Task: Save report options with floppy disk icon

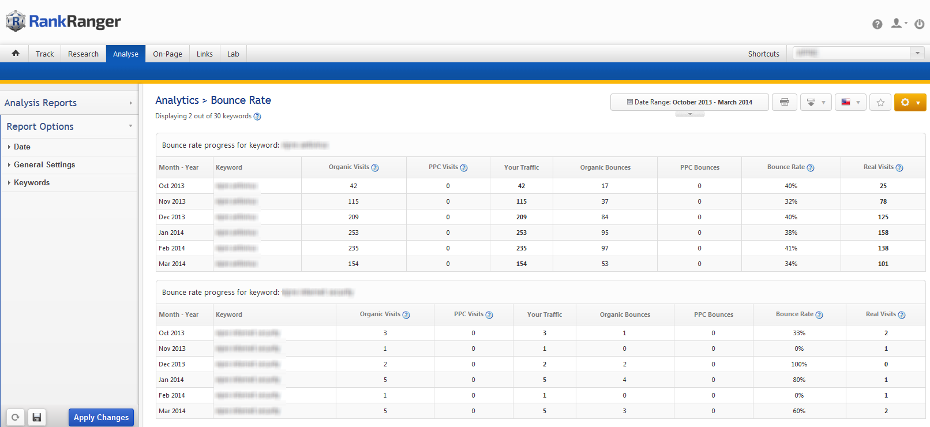Action: [x=37, y=417]
